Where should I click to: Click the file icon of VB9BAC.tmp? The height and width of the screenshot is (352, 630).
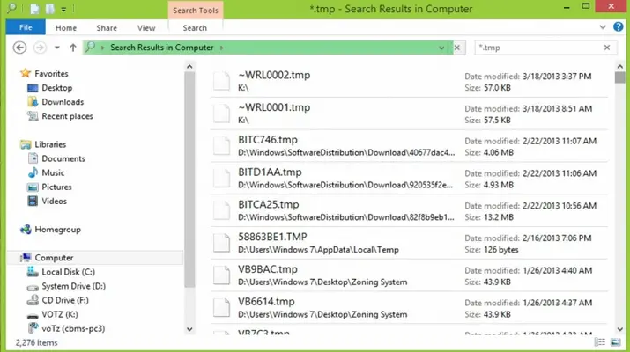pos(221,275)
